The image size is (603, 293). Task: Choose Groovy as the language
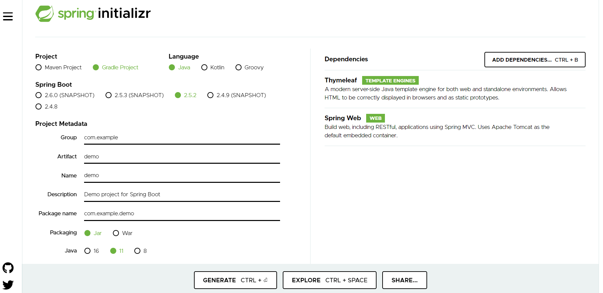250,67
